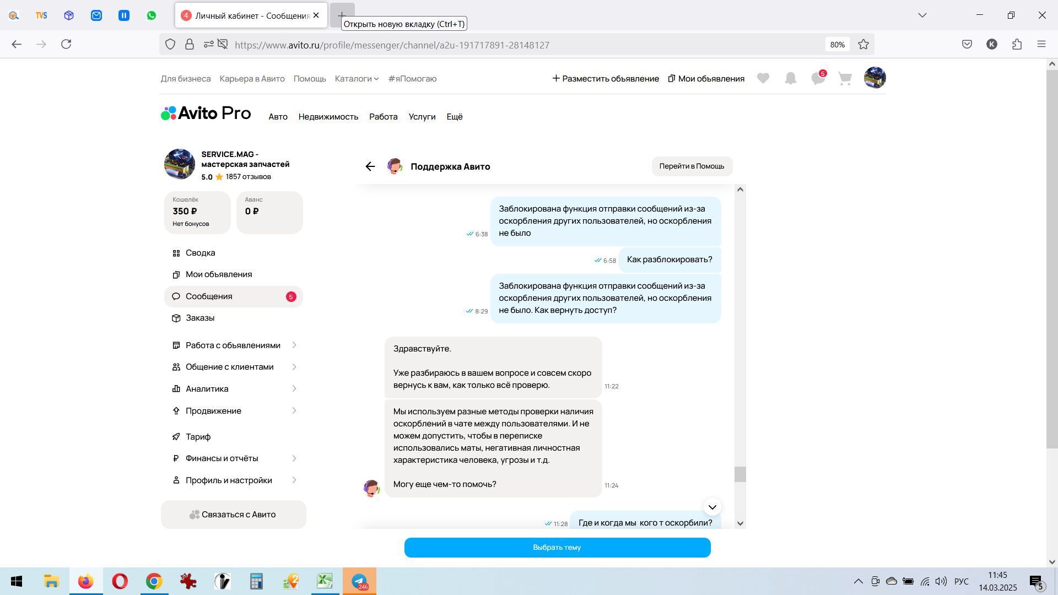
Task: Open a new browser tab
Action: pyautogui.click(x=342, y=15)
